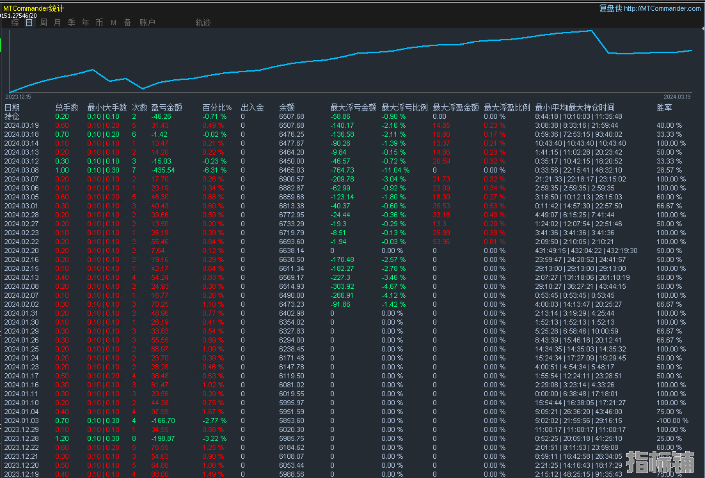Select the 年 yearly tab
Viewport: 705px width, 478px height.
[x=86, y=22]
